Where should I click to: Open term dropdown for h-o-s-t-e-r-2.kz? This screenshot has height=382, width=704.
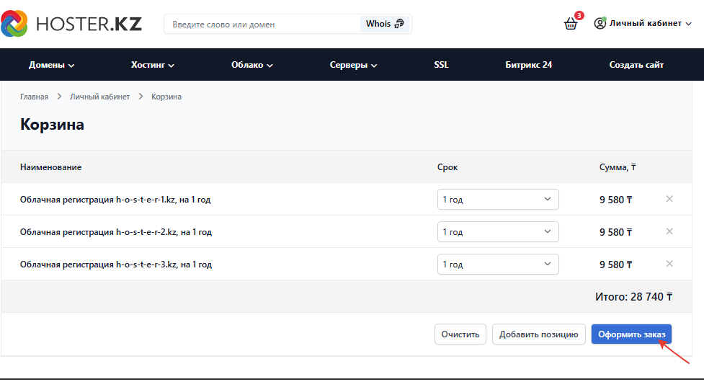coord(498,231)
